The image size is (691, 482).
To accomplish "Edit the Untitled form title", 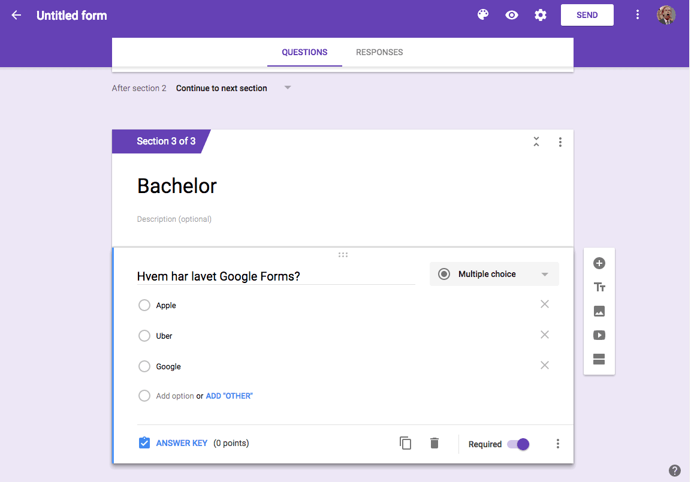I will 72,16.
